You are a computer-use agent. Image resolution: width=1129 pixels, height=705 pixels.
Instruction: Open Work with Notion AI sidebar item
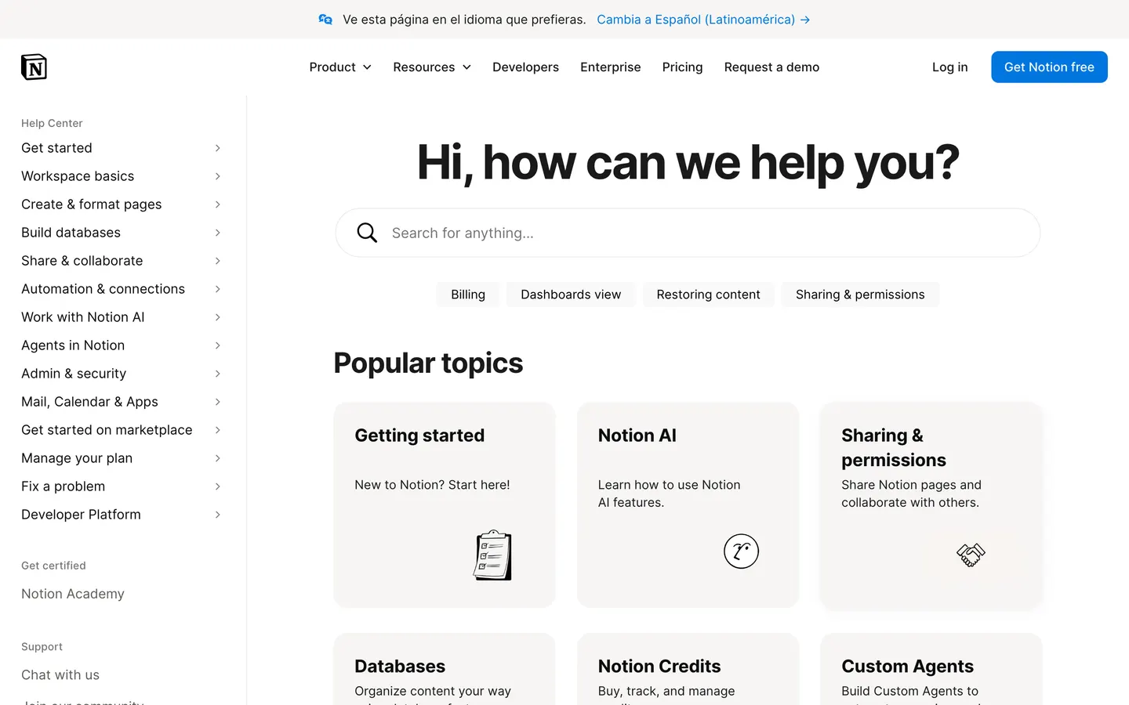(83, 317)
